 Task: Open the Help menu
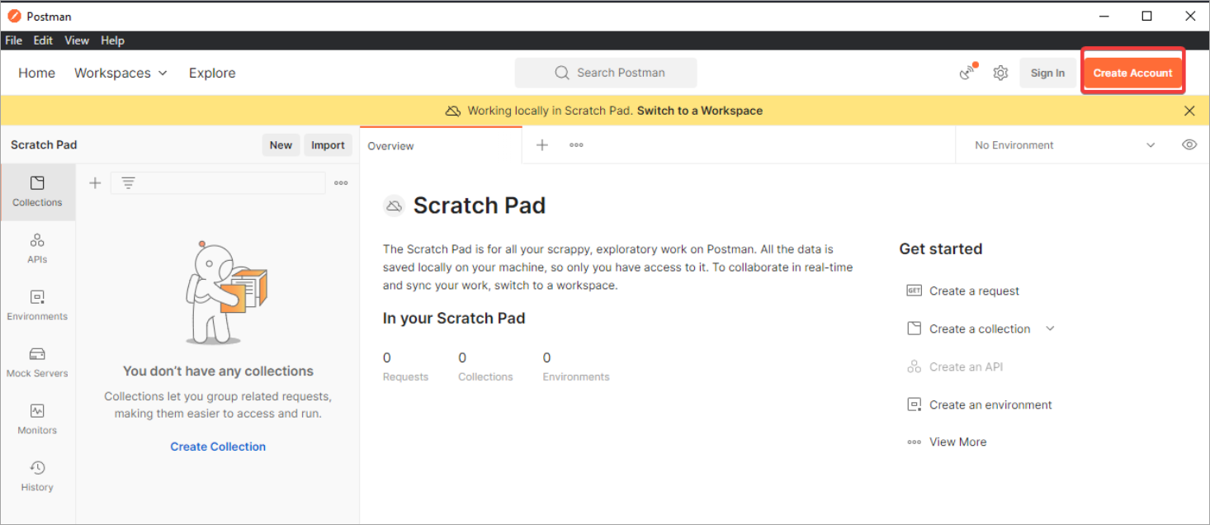click(x=112, y=40)
